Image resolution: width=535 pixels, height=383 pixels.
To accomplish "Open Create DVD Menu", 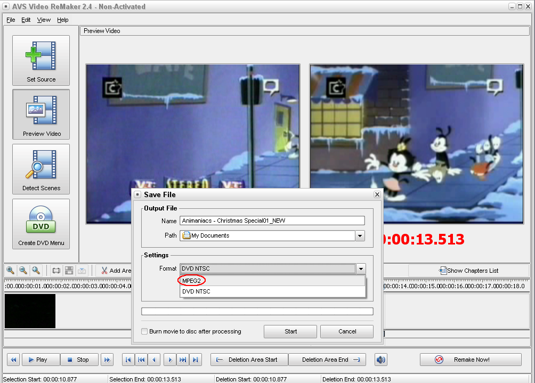I will pyautogui.click(x=41, y=224).
